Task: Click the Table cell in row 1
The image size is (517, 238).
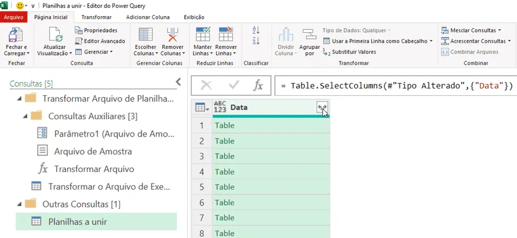Action: (x=271, y=126)
